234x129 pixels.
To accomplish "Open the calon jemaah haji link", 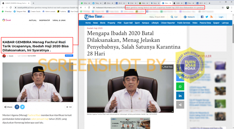I will (x=40, y=119).
